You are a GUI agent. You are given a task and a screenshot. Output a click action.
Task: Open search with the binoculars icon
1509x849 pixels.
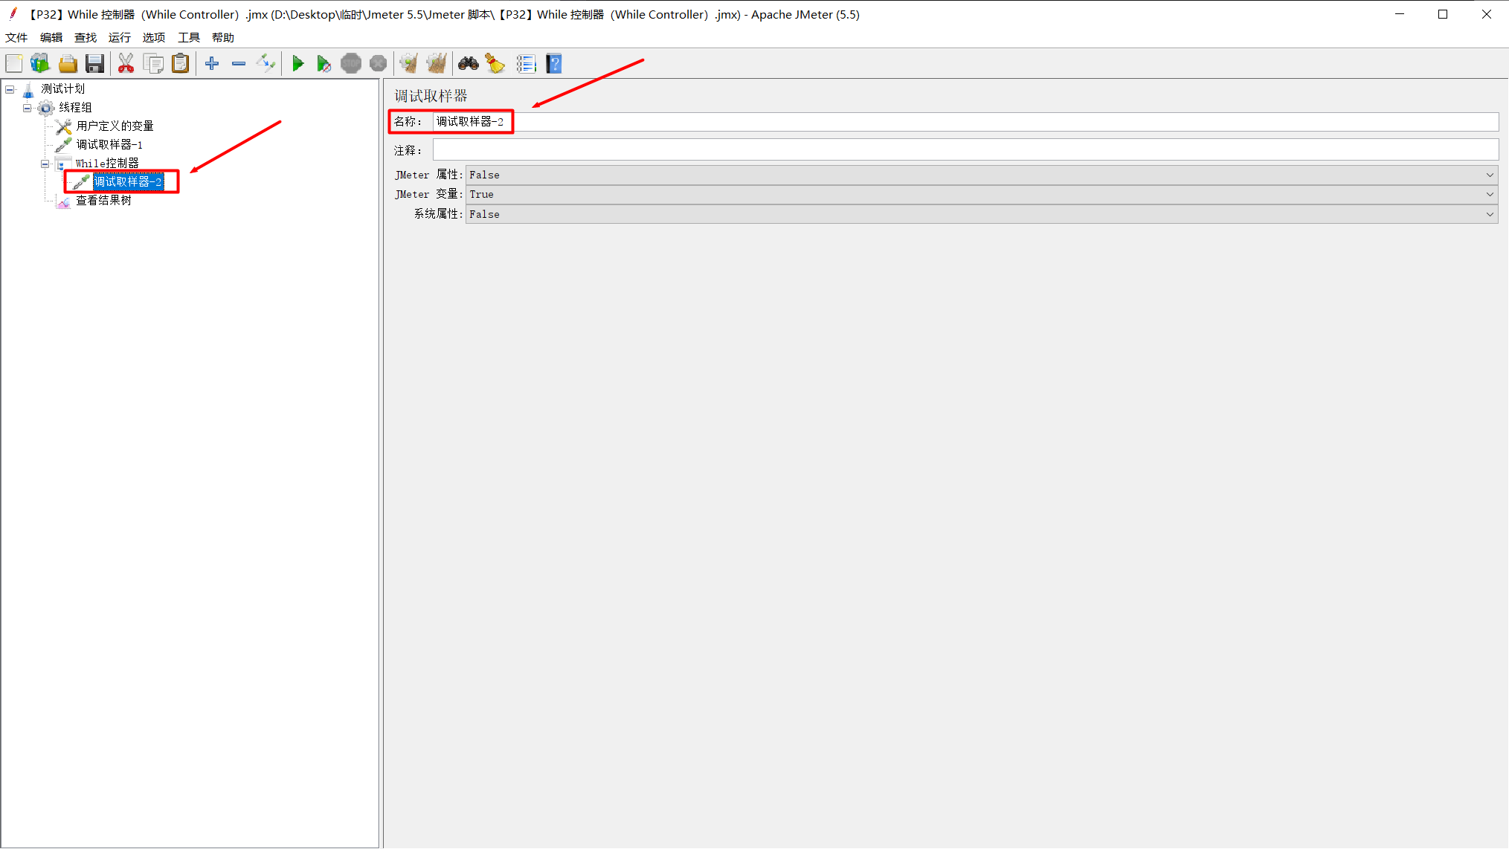469,63
